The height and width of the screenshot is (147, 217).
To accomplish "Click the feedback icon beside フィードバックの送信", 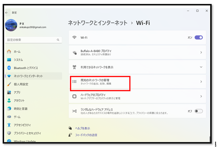I will pyautogui.click(x=70, y=135).
